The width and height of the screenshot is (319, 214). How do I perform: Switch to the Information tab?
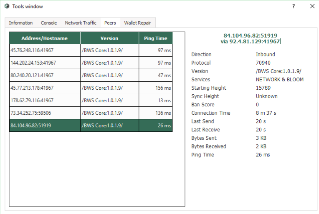21,23
